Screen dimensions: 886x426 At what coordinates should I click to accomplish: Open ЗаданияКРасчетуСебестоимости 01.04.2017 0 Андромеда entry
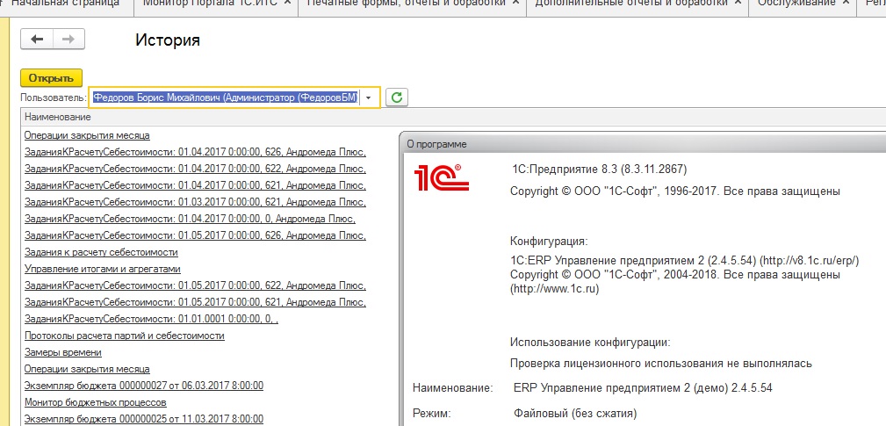point(190,219)
